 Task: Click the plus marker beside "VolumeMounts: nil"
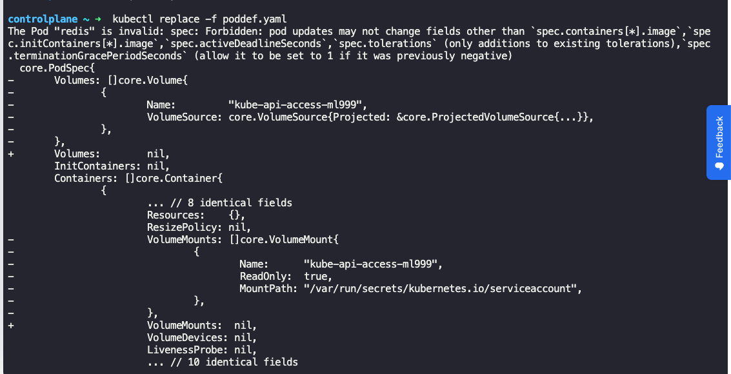pyautogui.click(x=11, y=325)
